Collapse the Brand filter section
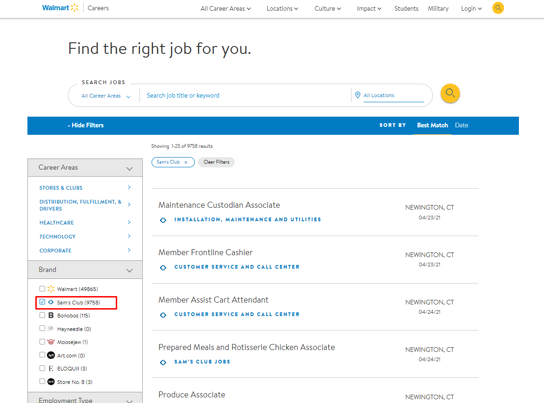The image size is (544, 403). [x=85, y=270]
